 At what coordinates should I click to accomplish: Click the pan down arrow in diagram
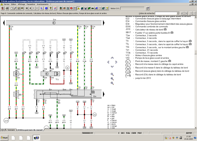(x=112, y=66)
